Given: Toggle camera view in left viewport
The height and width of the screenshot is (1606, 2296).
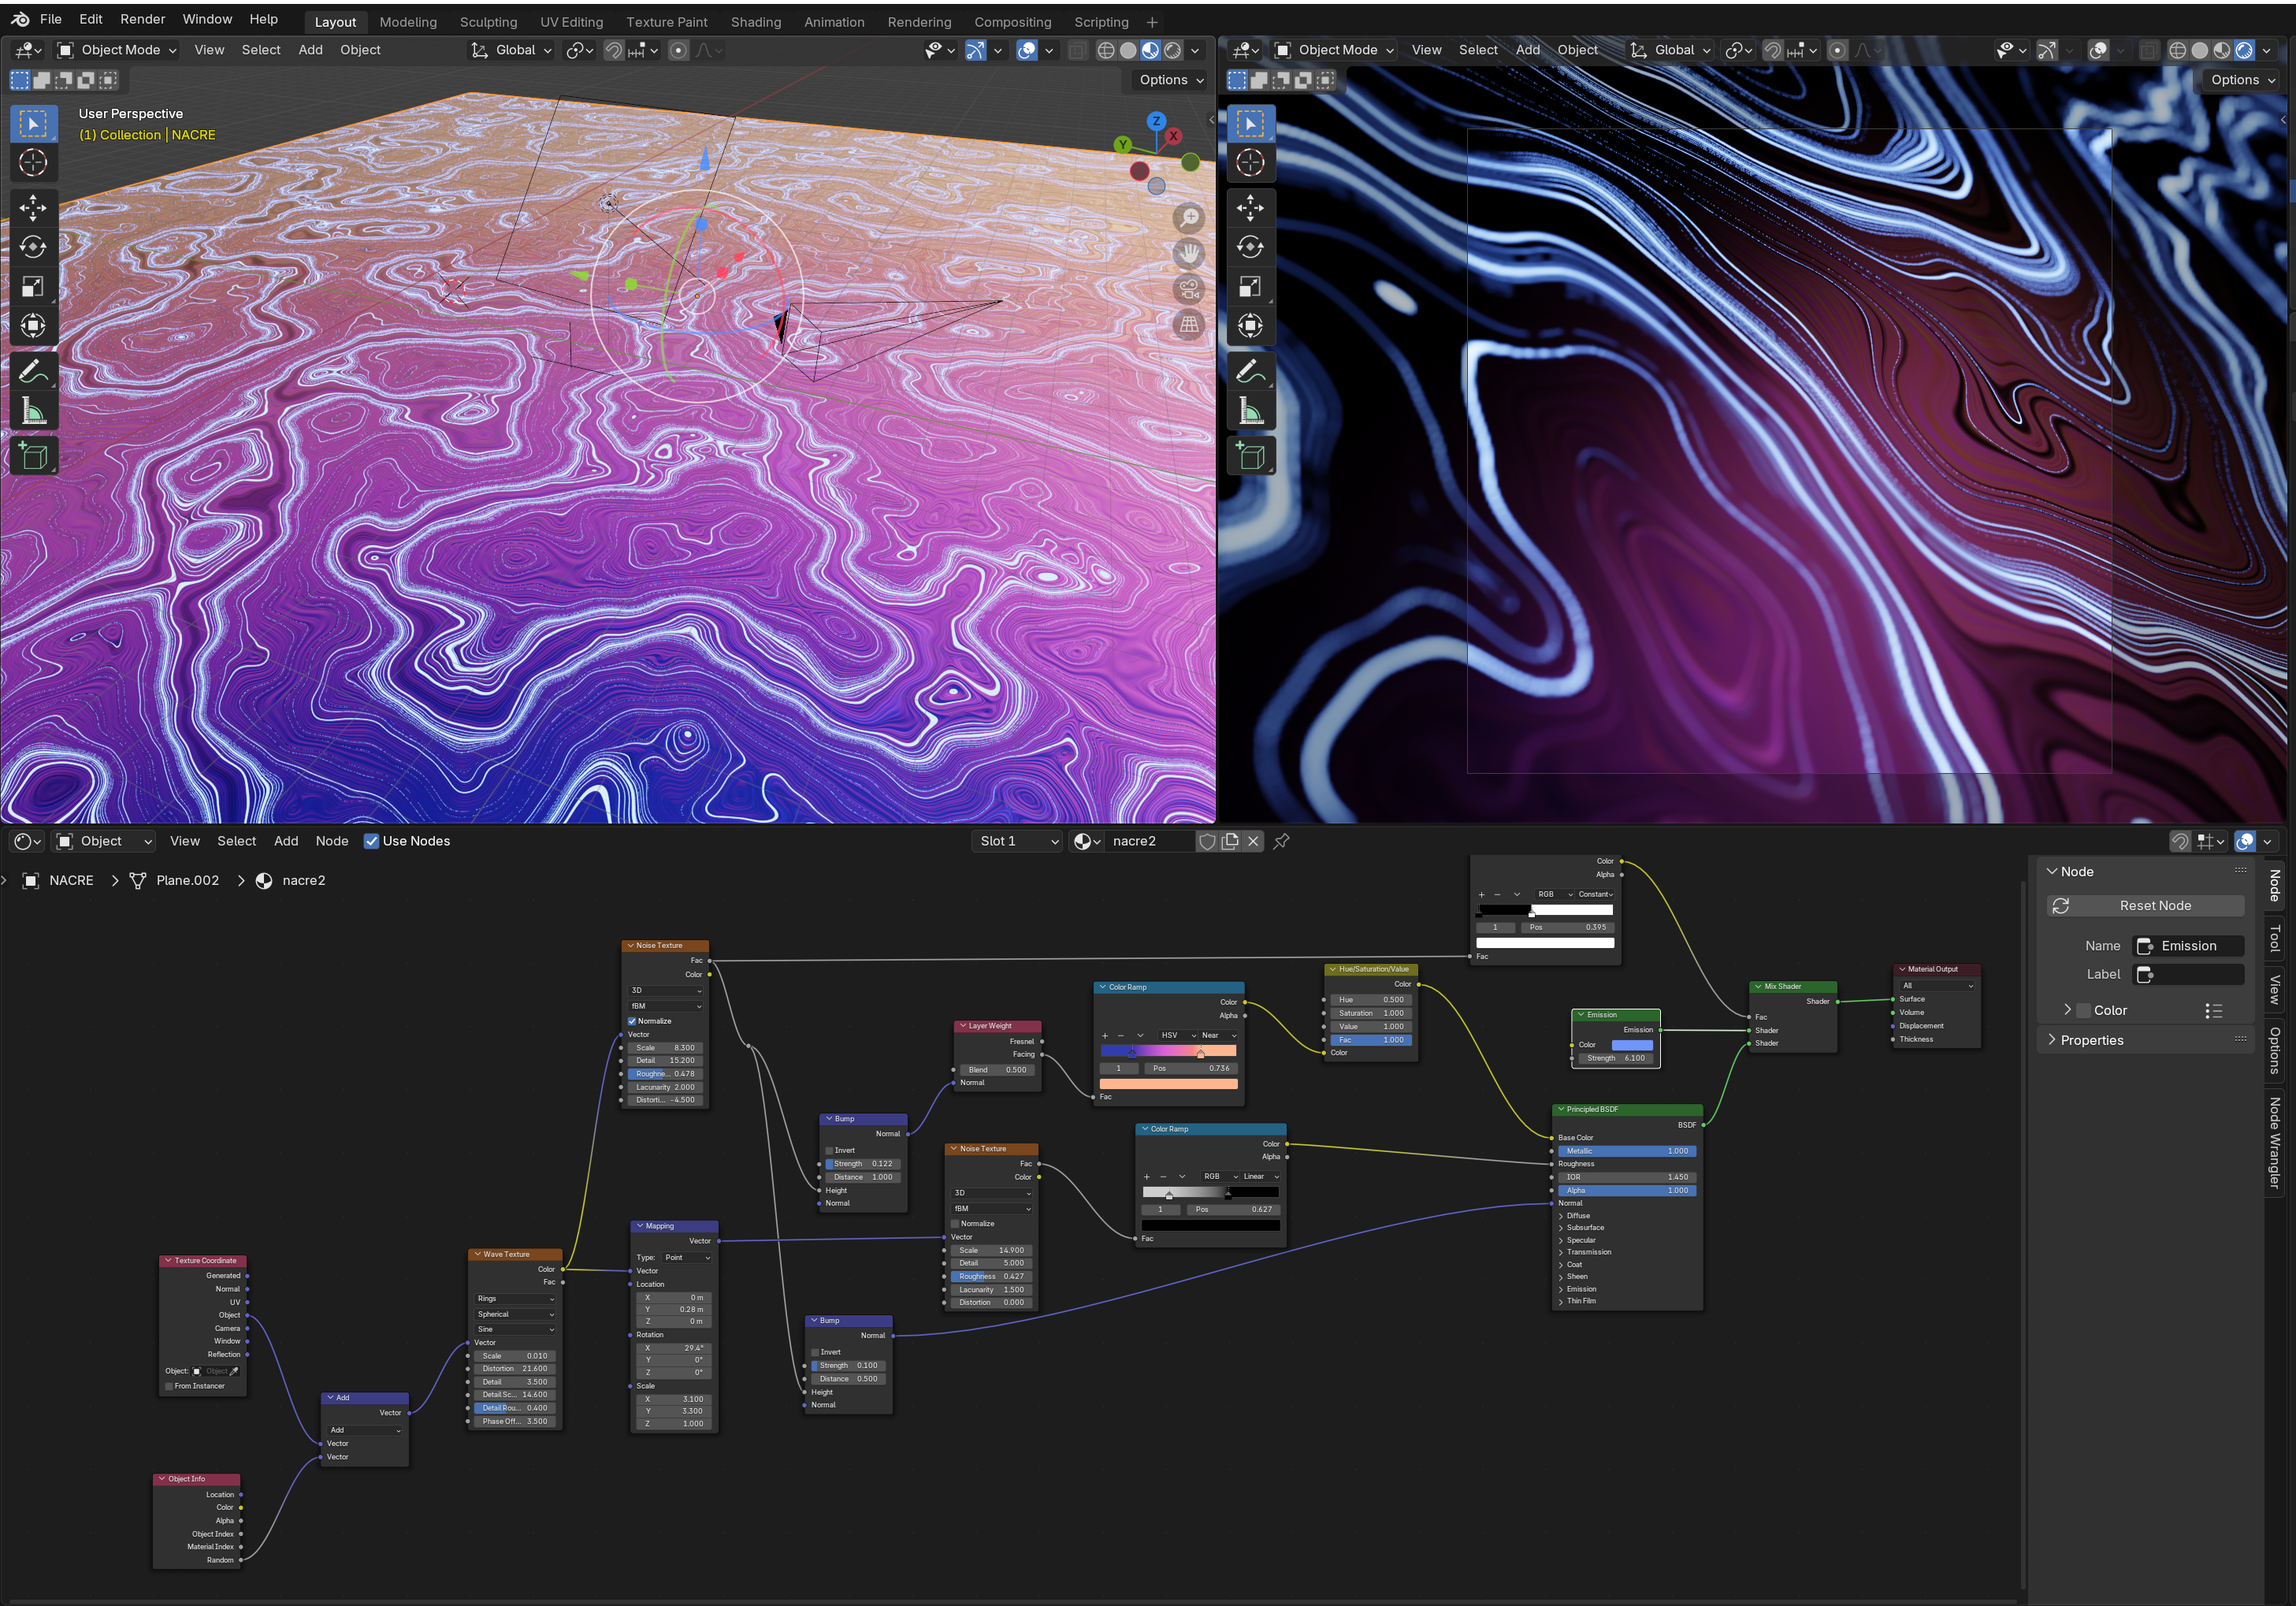Looking at the screenshot, I should click(x=1188, y=289).
